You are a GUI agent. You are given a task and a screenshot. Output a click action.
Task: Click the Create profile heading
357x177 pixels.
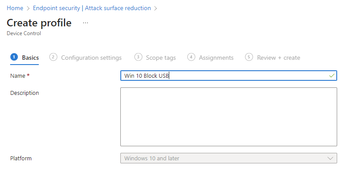point(39,23)
